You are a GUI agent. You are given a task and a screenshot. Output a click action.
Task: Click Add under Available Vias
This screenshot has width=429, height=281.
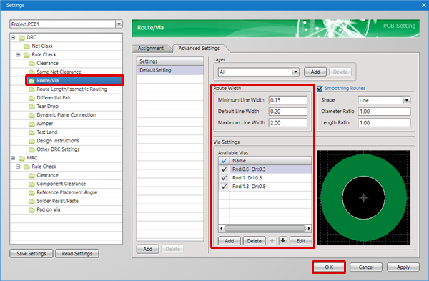tap(230, 241)
